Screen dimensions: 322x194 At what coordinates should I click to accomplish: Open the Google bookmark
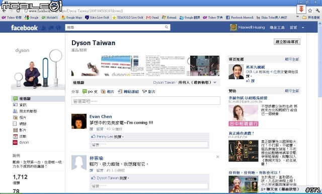click(31, 18)
